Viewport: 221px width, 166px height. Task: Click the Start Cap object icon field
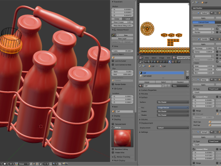(215, 122)
